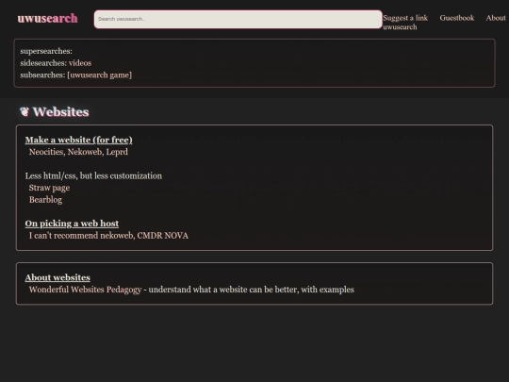Click the Less html/css, but less customization text
The width and height of the screenshot is (509, 382).
point(93,176)
